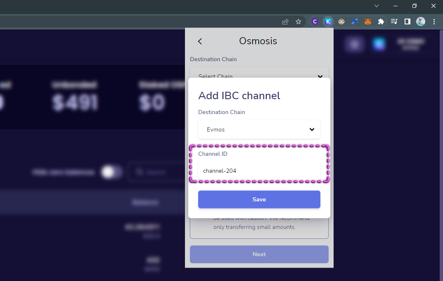
Task: Open the Extensions puzzle menu
Action: (x=381, y=21)
